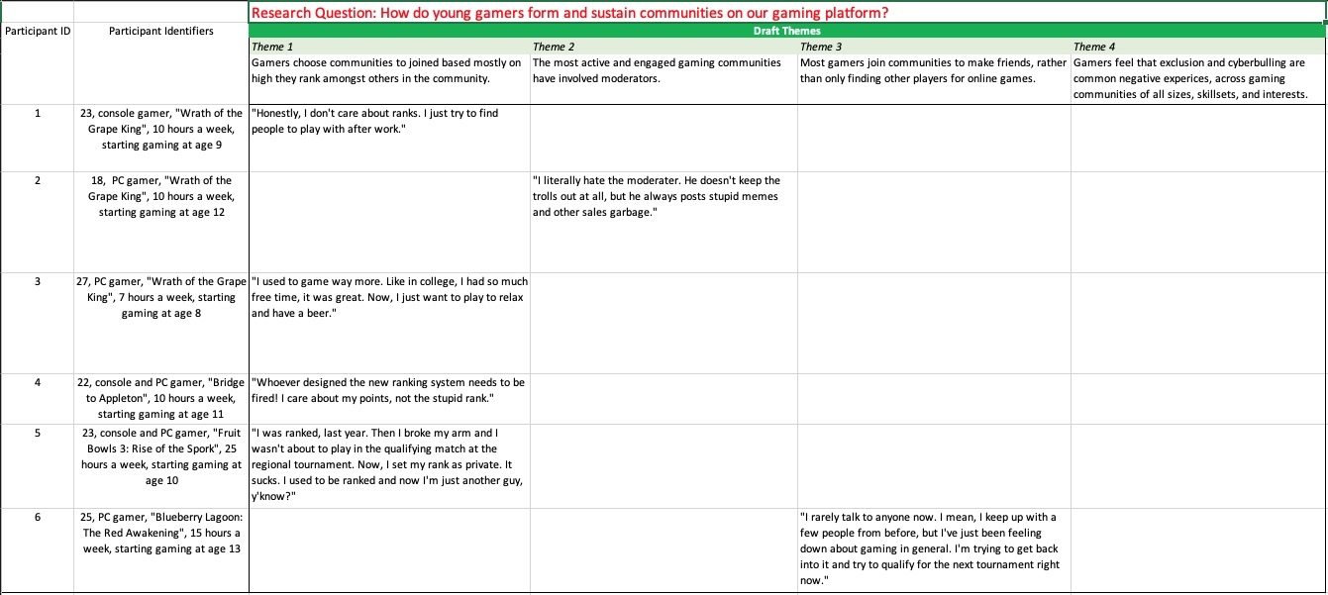1328x595 pixels.
Task: Select the red Research Question title cell
Action: [787, 14]
